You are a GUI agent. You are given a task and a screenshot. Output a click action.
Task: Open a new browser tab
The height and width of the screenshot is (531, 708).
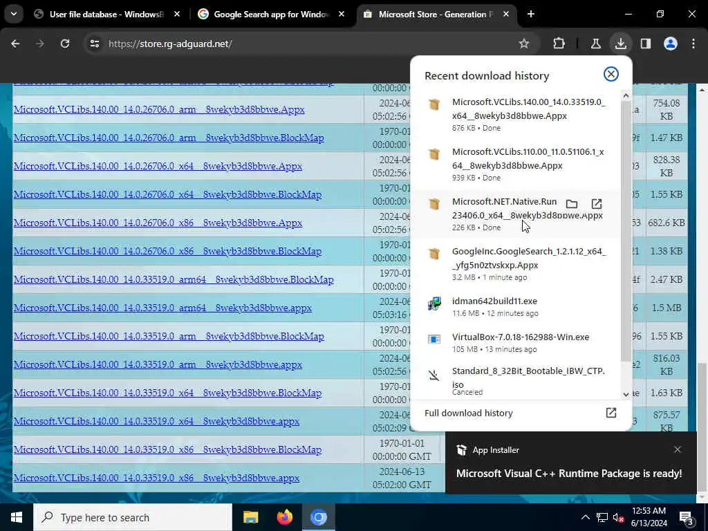531,15
